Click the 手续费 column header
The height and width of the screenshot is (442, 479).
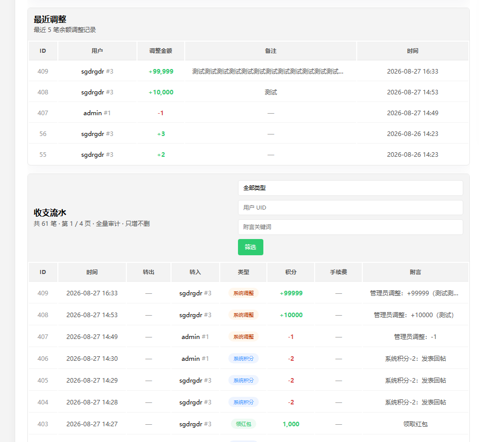point(338,272)
